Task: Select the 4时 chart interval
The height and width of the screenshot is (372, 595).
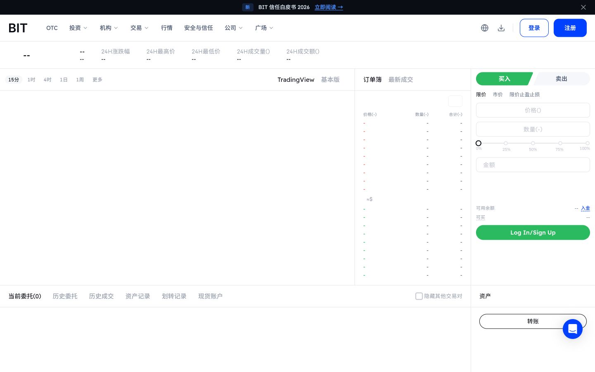Action: 48,80
